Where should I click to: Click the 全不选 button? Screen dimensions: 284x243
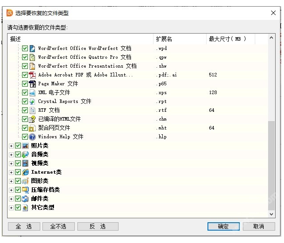coord(58,226)
